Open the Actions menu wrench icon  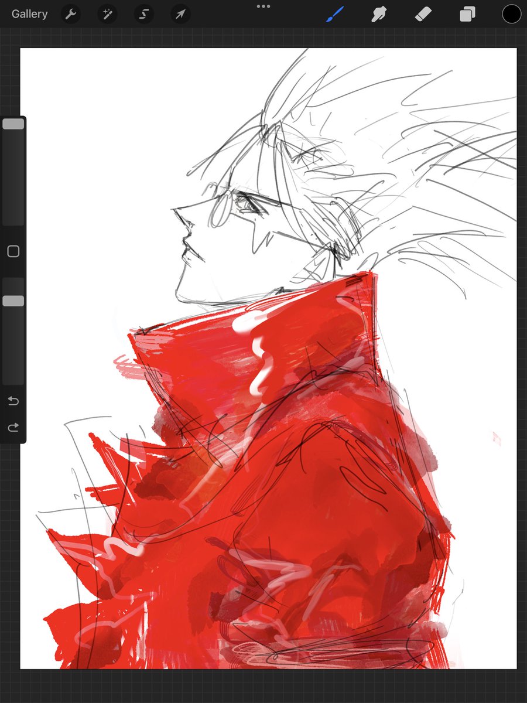(70, 13)
